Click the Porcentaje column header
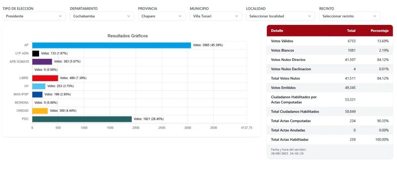This screenshot has width=397, height=169. tap(379, 31)
